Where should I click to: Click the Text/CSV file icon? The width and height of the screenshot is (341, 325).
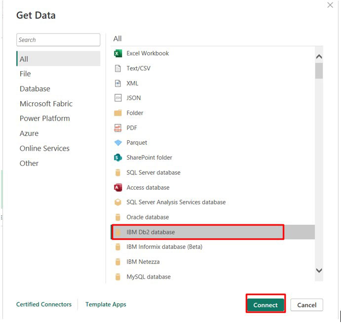pyautogui.click(x=118, y=68)
